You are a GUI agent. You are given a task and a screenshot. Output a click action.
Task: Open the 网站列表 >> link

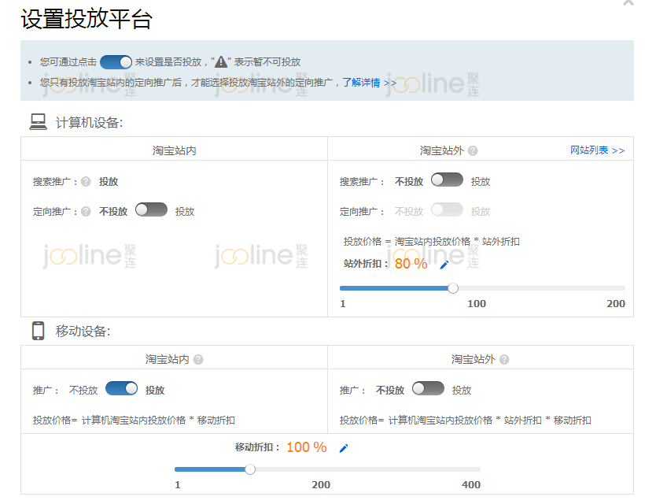597,150
